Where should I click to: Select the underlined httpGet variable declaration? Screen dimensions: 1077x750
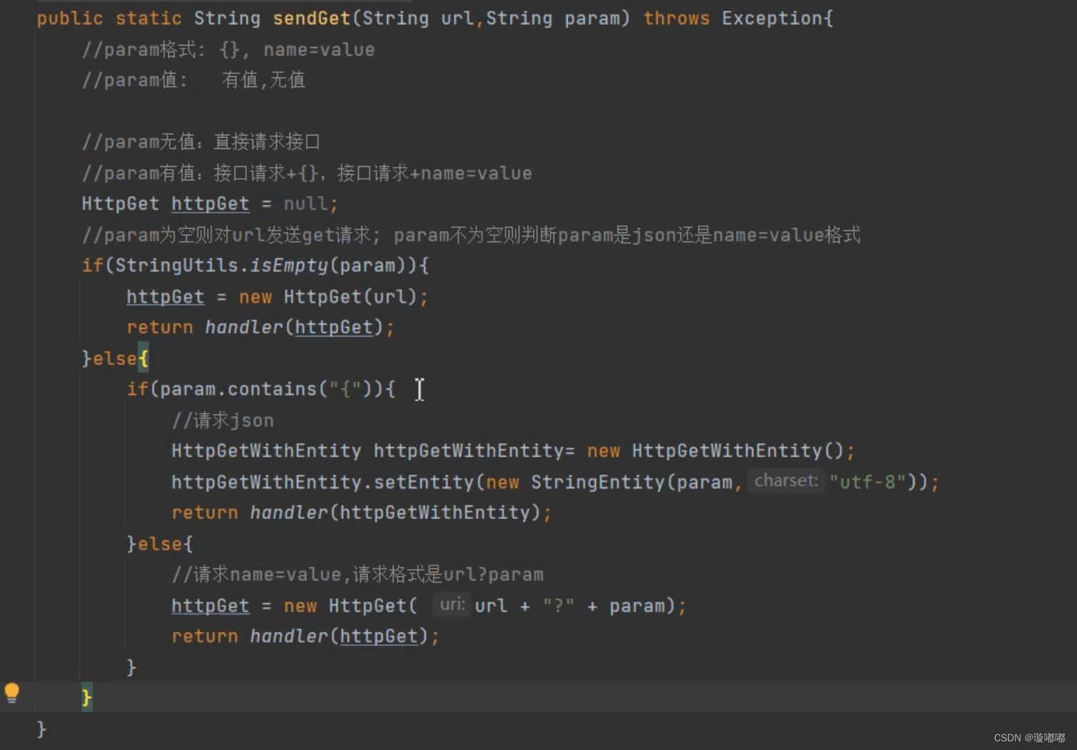tap(210, 203)
